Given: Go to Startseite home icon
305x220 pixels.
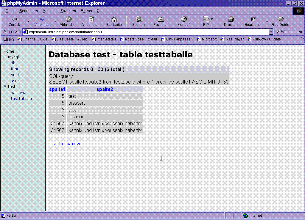Looking at the screenshot, I should tap(114, 19).
